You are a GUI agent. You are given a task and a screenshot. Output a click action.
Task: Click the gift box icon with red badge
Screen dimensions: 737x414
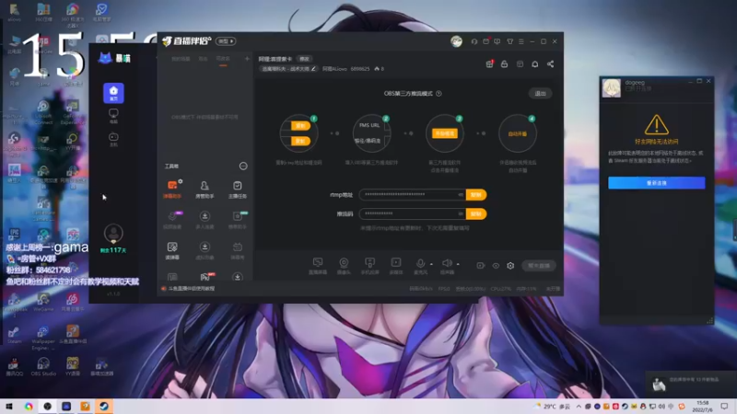coord(489,63)
